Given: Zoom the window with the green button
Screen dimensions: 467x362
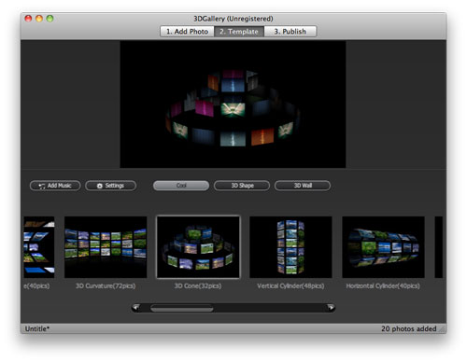Looking at the screenshot, I should coord(50,19).
